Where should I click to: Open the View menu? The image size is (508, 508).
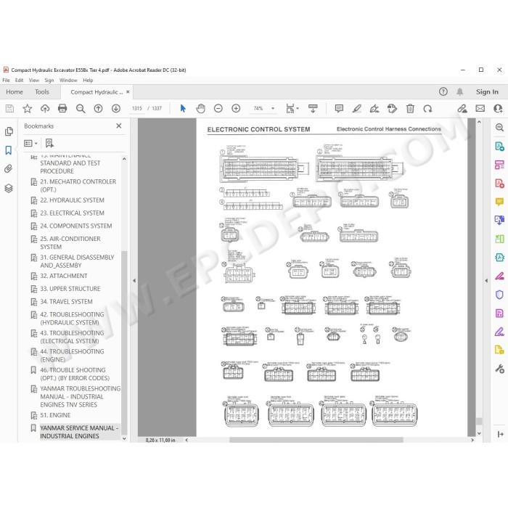click(x=34, y=80)
